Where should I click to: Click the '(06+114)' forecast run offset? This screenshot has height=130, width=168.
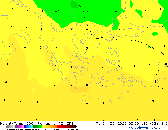[159, 124]
